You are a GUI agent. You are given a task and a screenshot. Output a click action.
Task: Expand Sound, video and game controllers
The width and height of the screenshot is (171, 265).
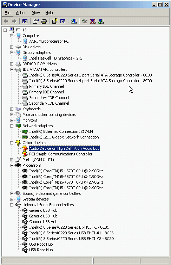12,193
